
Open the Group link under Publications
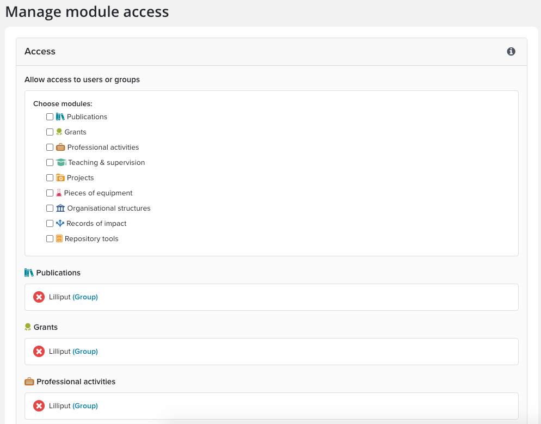pos(85,297)
